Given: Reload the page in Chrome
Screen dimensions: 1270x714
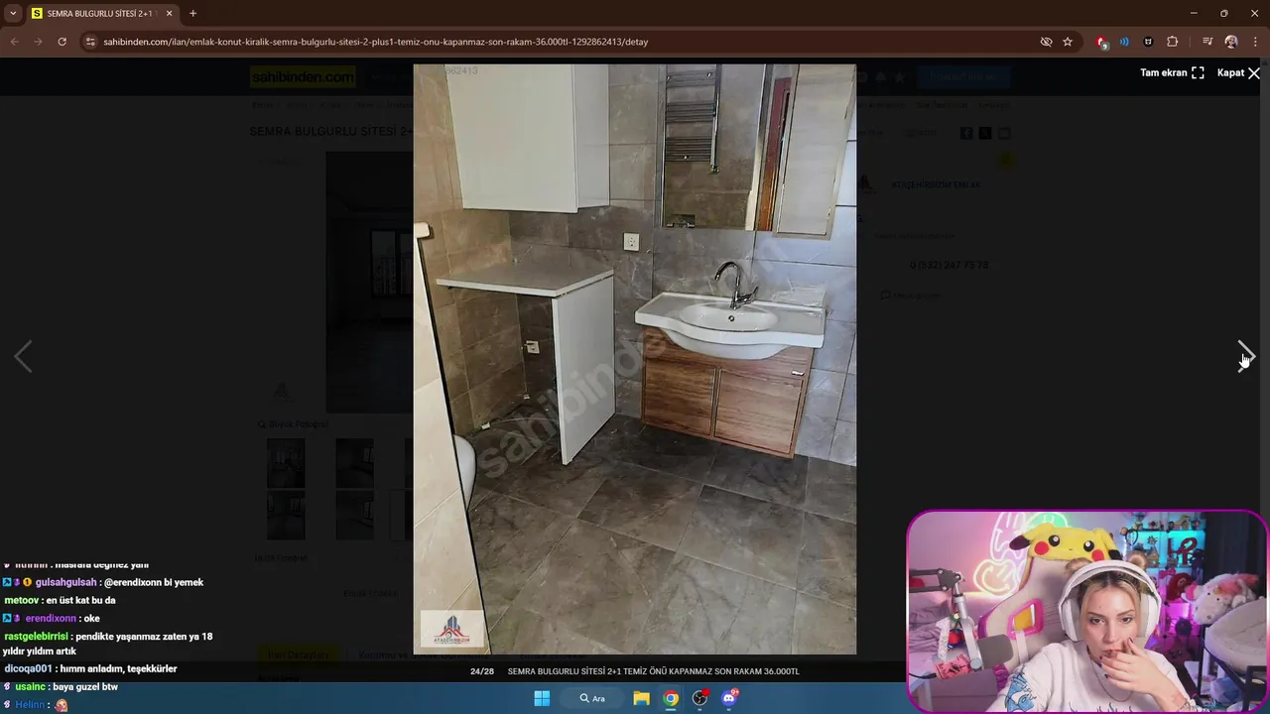Looking at the screenshot, I should 62,42.
